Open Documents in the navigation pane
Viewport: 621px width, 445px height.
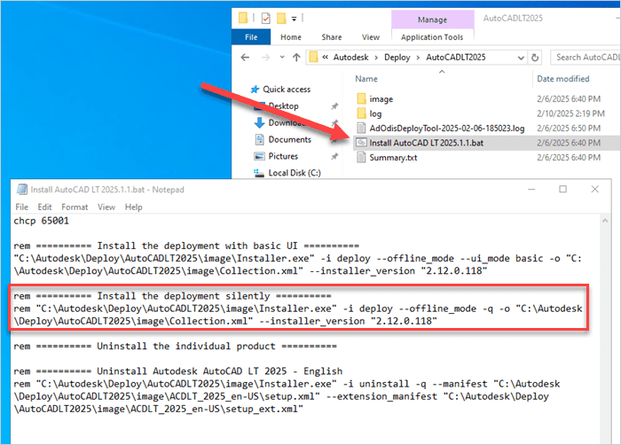click(289, 140)
